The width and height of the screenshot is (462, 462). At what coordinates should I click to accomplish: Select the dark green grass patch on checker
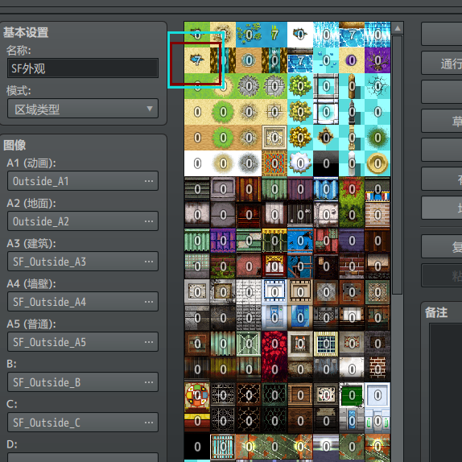[x=377, y=138]
